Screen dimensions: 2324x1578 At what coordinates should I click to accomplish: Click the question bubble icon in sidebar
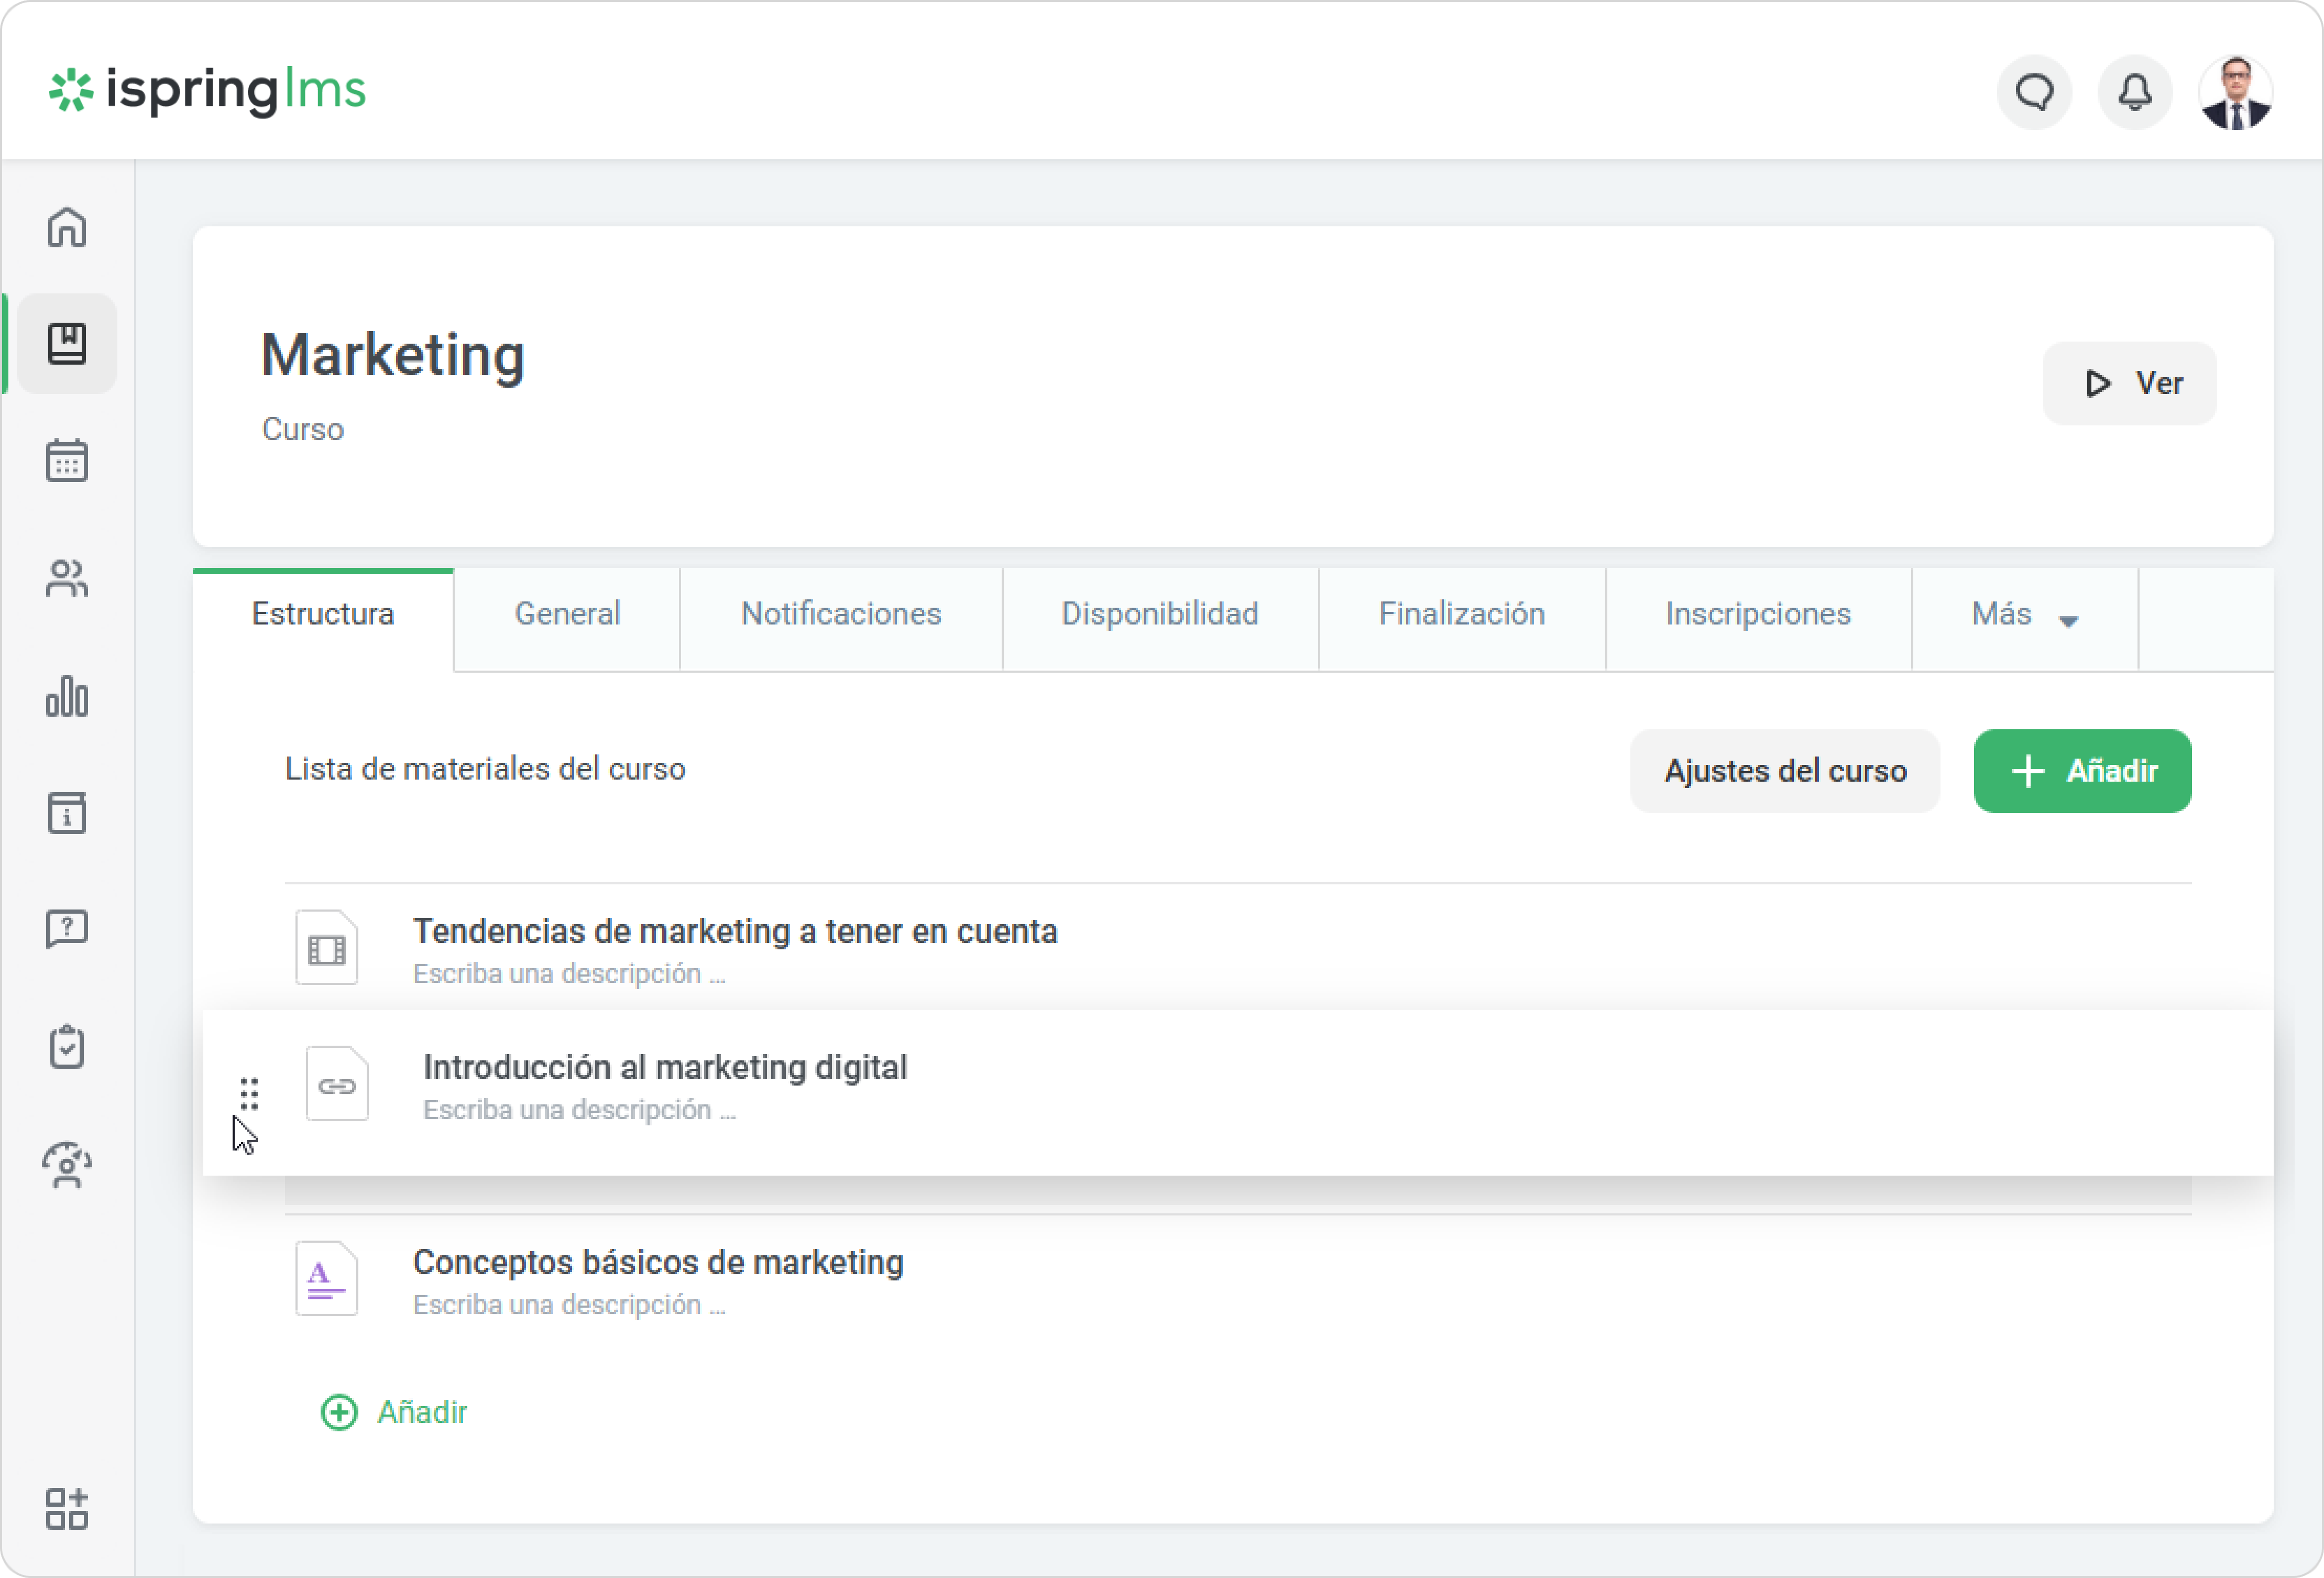(67, 929)
